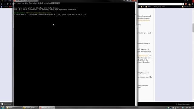Screen dimensions: 194x109
Task: Bookmark this page with the star icon
Action: pos(182,4)
